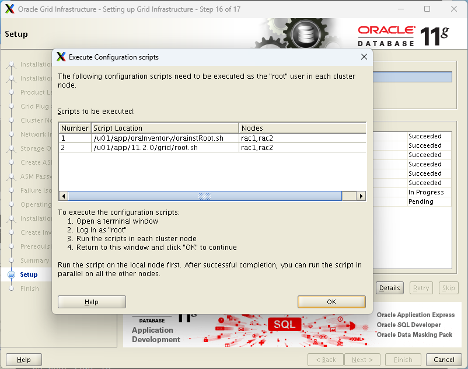Click the Pending status entry
The width and height of the screenshot is (468, 369).
point(421,201)
